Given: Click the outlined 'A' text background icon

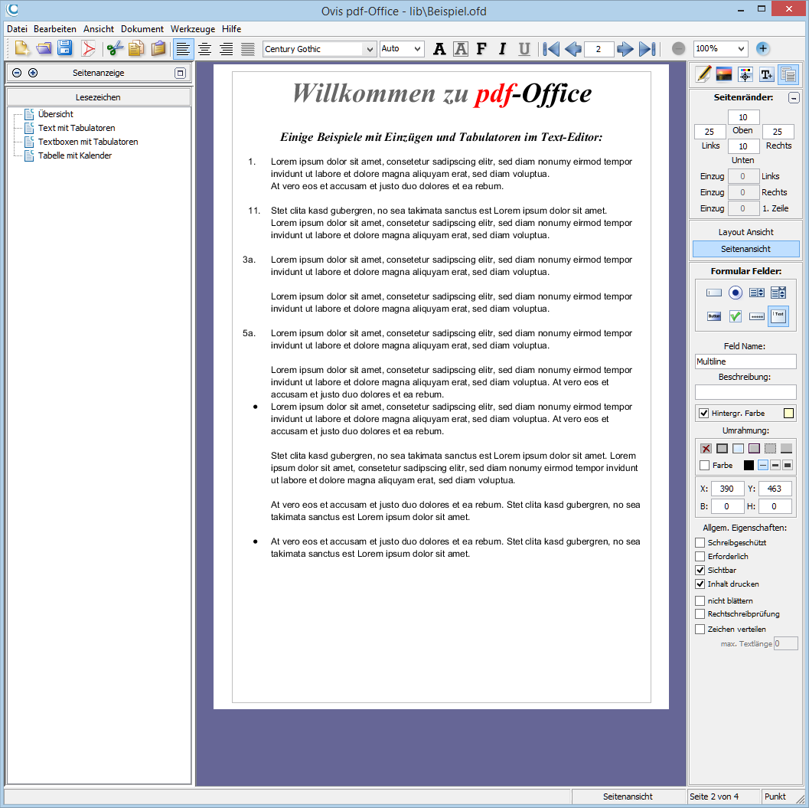Looking at the screenshot, I should pos(460,48).
